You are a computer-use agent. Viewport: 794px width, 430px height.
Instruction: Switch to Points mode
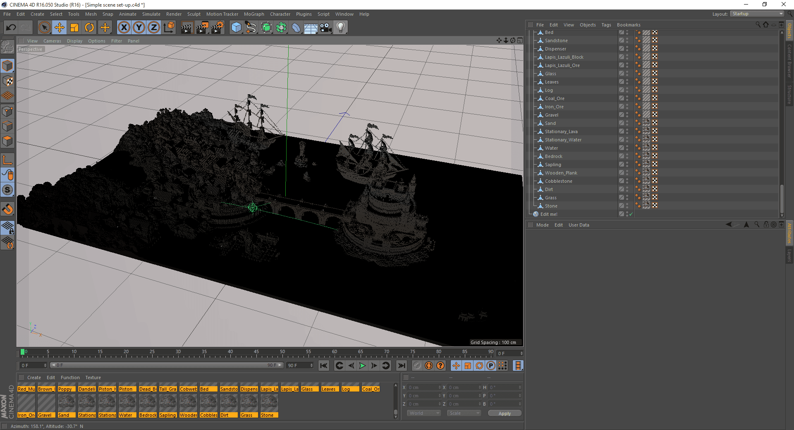click(x=7, y=111)
